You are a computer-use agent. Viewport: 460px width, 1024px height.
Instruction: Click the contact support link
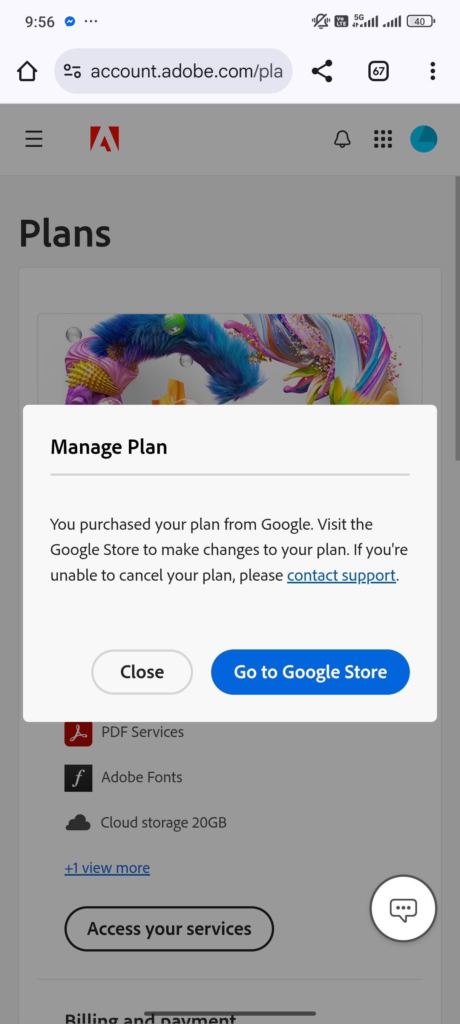coord(341,575)
